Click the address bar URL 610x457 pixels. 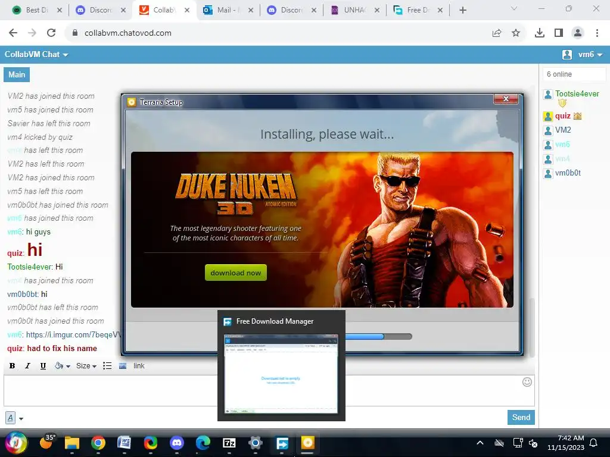coord(127,33)
